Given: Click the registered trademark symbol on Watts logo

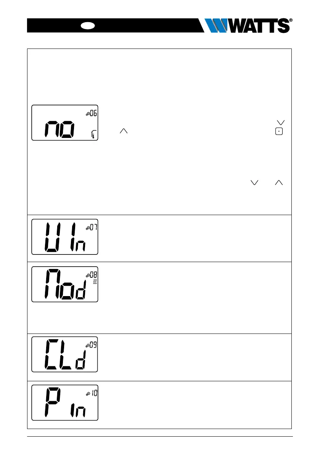Looking at the screenshot, I should 291,20.
